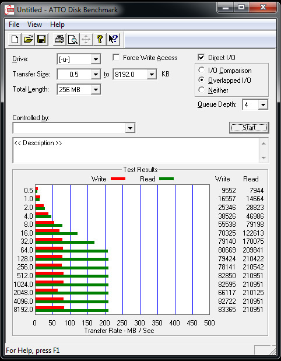
Task: Click the status bar help text
Action: 33,351
